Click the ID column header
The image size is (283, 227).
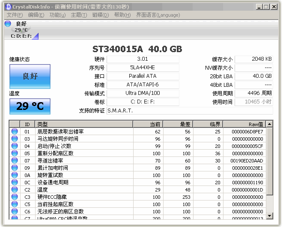tap(27, 124)
